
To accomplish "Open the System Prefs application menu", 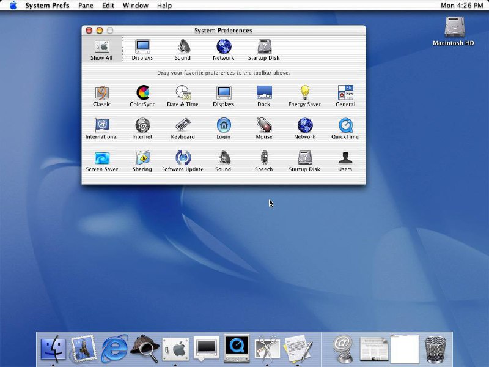I will (47, 6).
